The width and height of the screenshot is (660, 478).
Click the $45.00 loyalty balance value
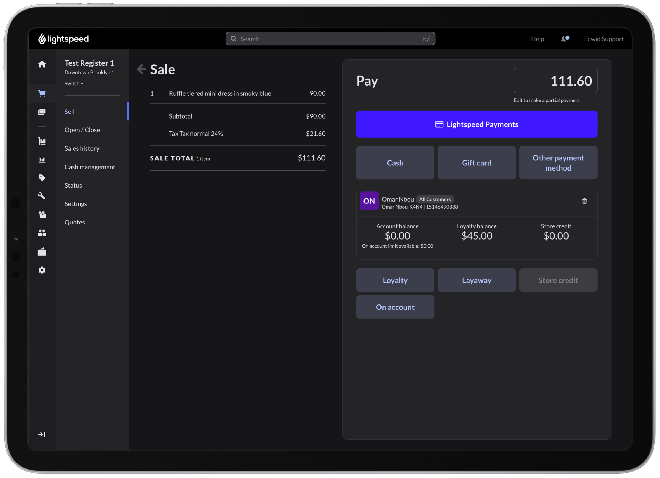[477, 236]
